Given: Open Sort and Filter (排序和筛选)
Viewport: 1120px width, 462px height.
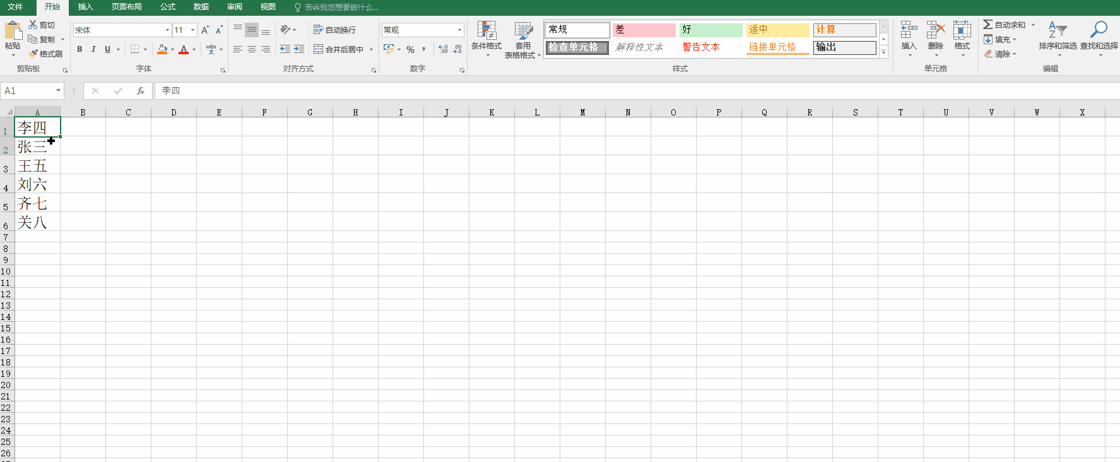Looking at the screenshot, I should (x=1058, y=39).
